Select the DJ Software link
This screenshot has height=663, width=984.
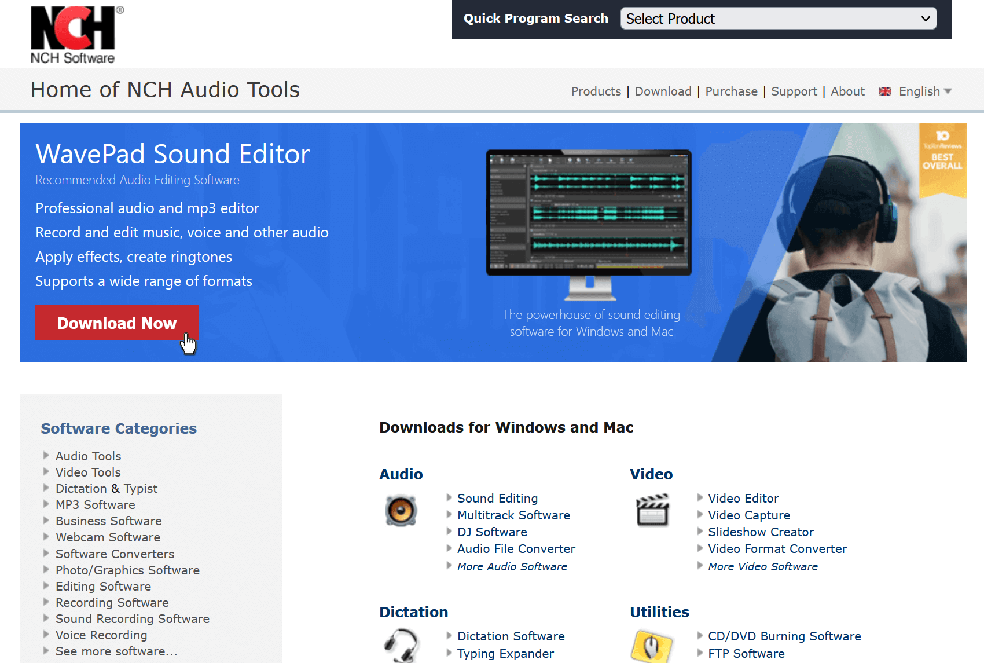point(493,532)
